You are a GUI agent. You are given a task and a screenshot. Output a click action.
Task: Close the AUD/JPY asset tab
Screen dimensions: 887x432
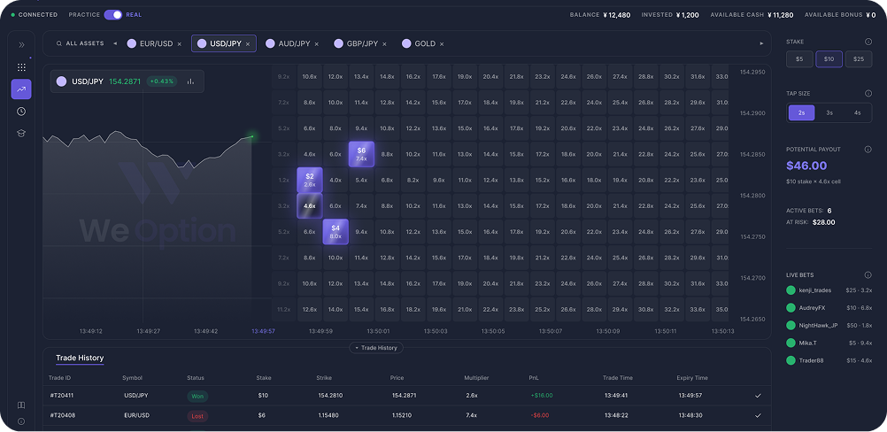(x=317, y=44)
